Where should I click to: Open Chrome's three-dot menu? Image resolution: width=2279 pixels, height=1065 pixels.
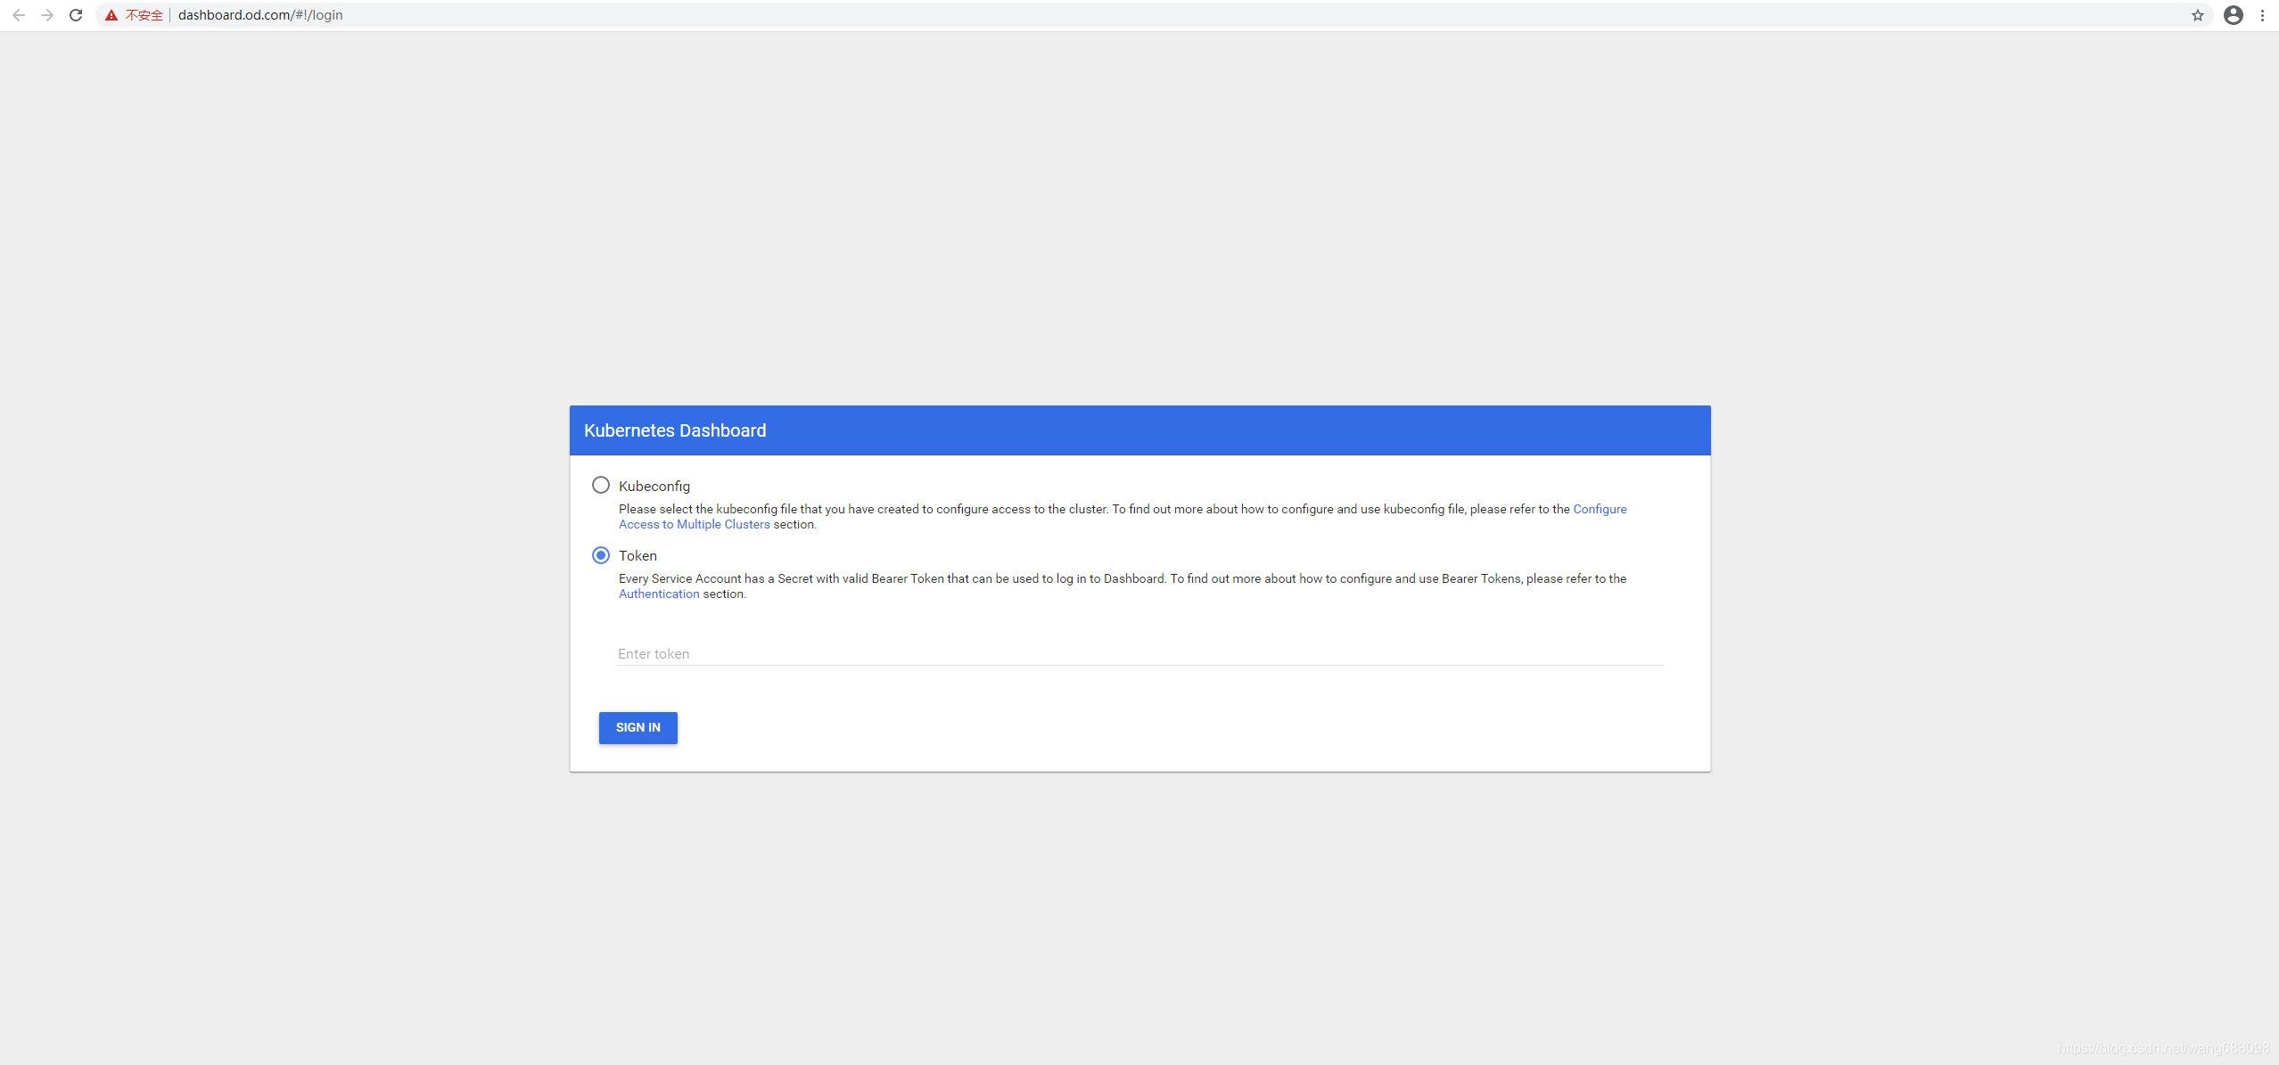click(2262, 15)
